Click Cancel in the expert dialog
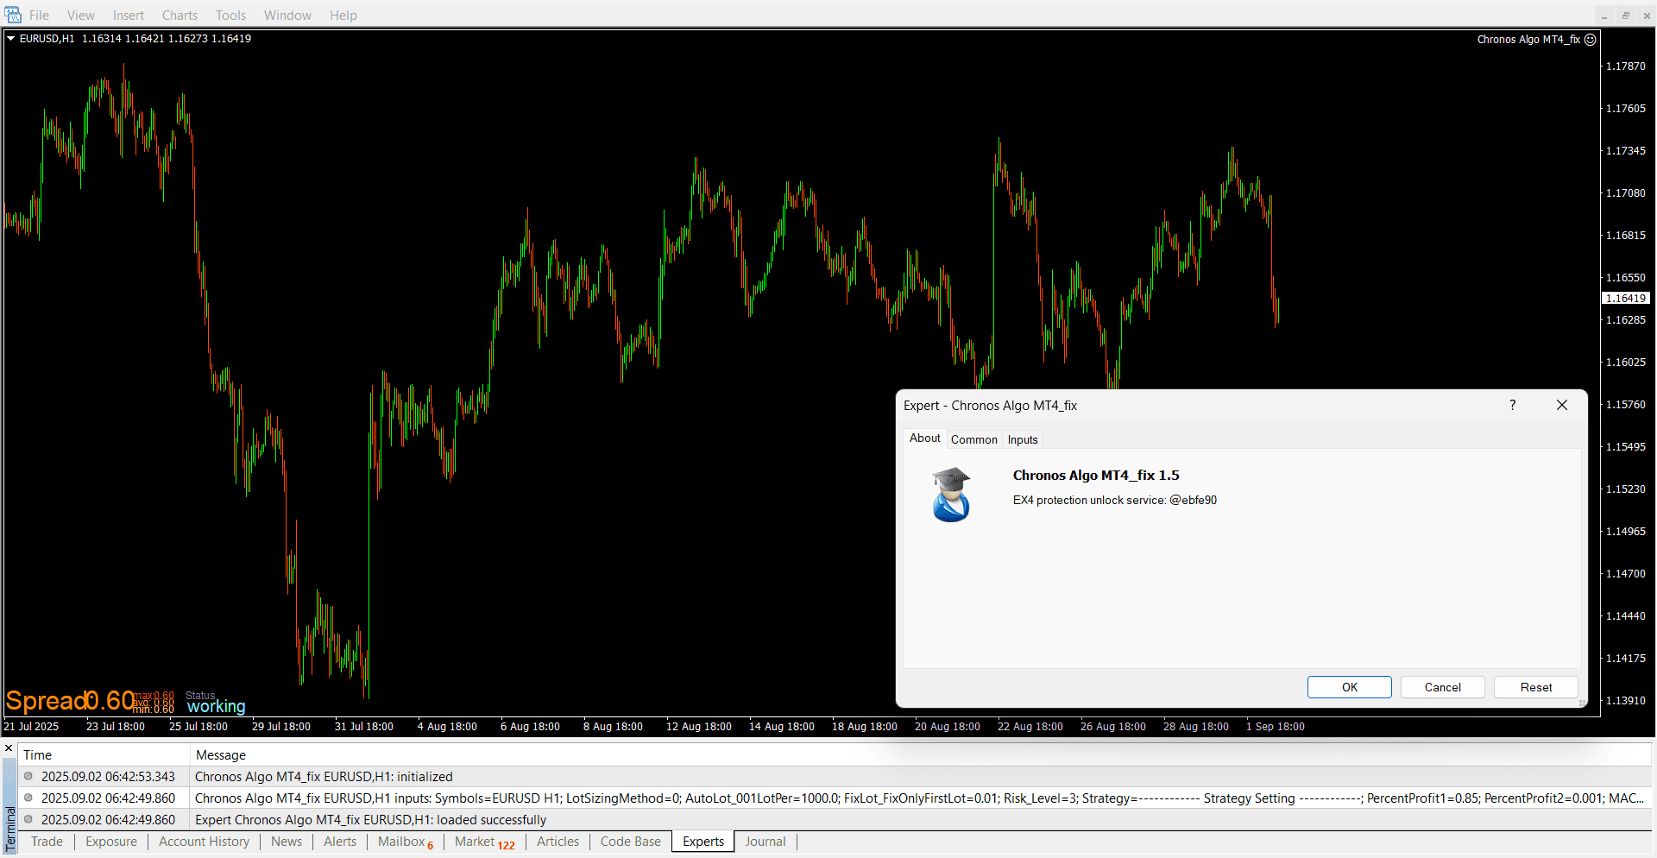This screenshot has width=1657, height=858. [1442, 687]
